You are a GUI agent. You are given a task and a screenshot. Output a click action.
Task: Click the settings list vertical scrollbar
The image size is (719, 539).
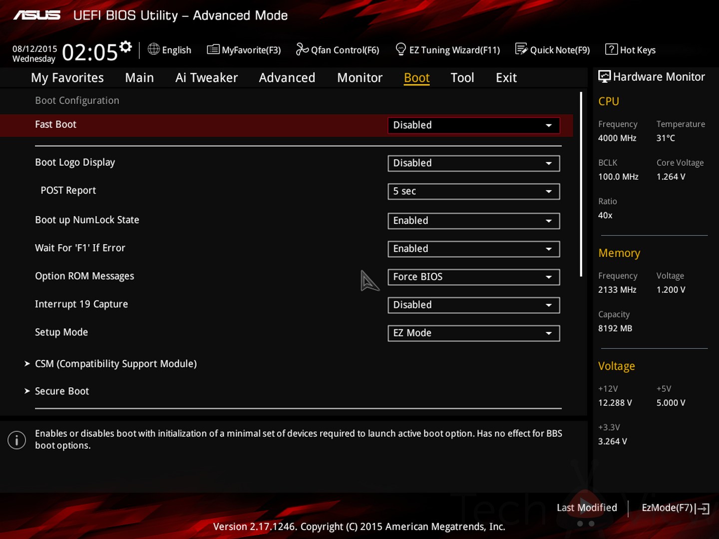pyautogui.click(x=581, y=184)
